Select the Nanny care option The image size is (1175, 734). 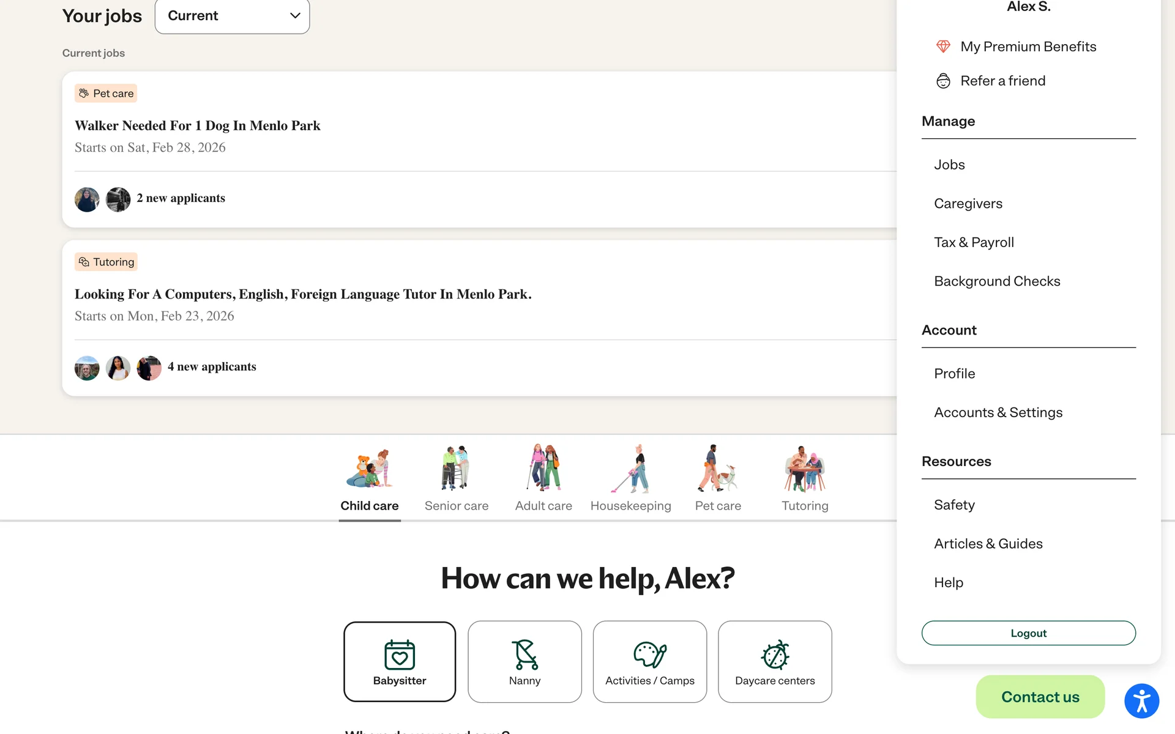(x=524, y=662)
